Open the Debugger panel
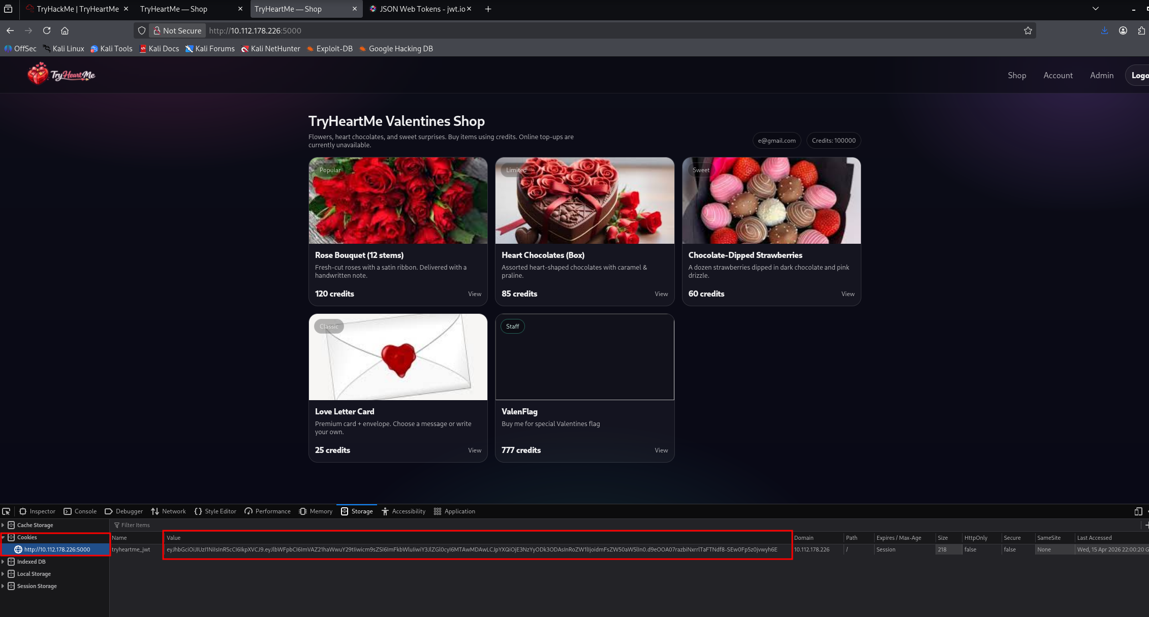This screenshot has width=1149, height=617. coord(123,511)
